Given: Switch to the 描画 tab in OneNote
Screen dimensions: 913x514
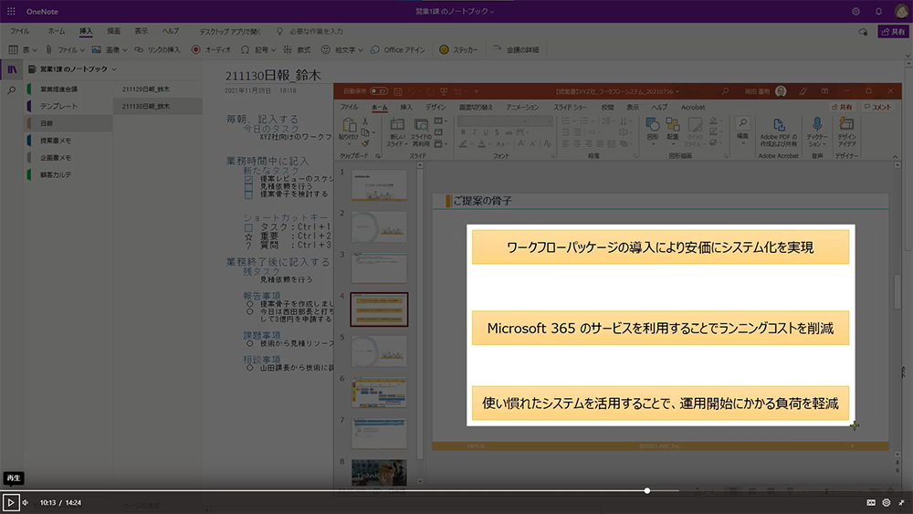Looking at the screenshot, I should coord(113,31).
